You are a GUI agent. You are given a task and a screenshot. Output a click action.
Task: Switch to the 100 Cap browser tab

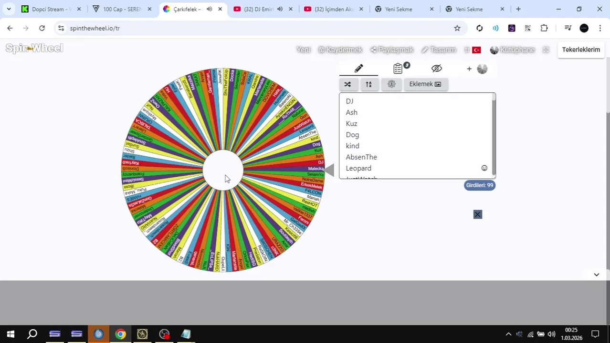point(122,9)
